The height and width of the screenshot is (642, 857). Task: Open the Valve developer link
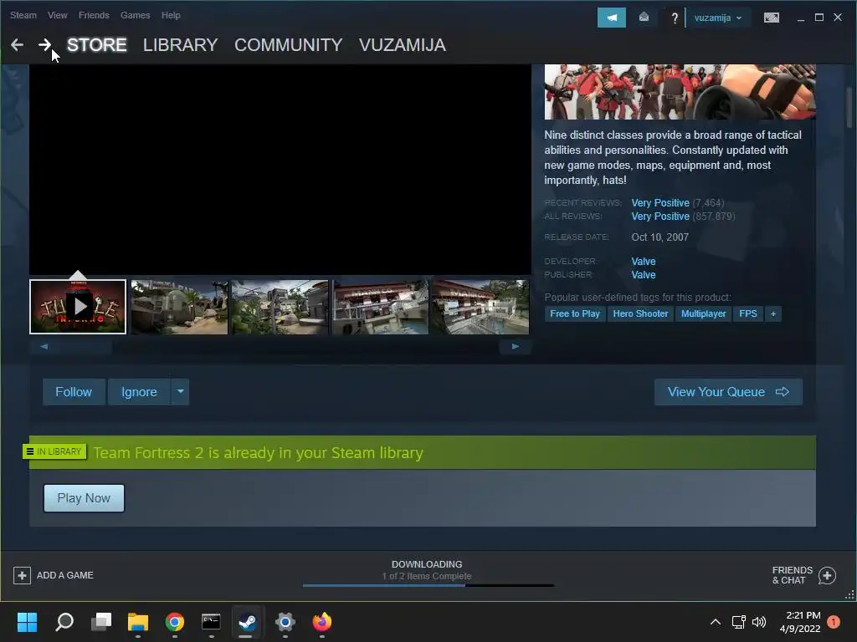tap(644, 262)
